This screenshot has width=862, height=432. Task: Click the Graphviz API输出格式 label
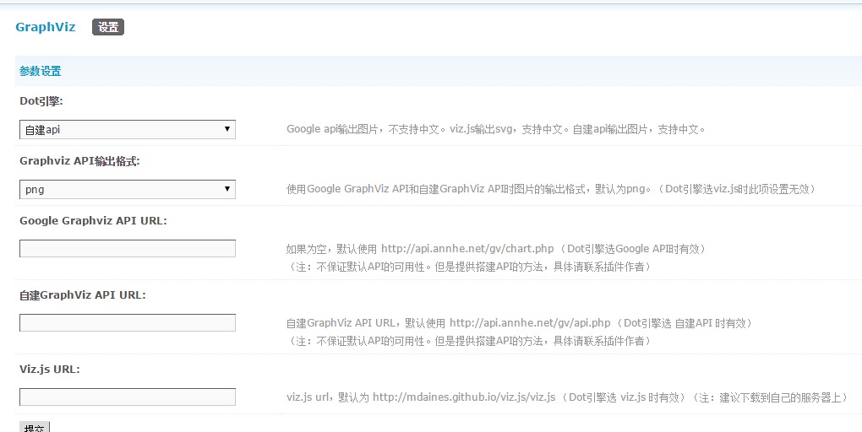[x=79, y=161]
